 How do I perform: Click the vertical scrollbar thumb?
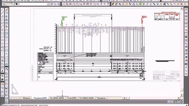point(182,90)
